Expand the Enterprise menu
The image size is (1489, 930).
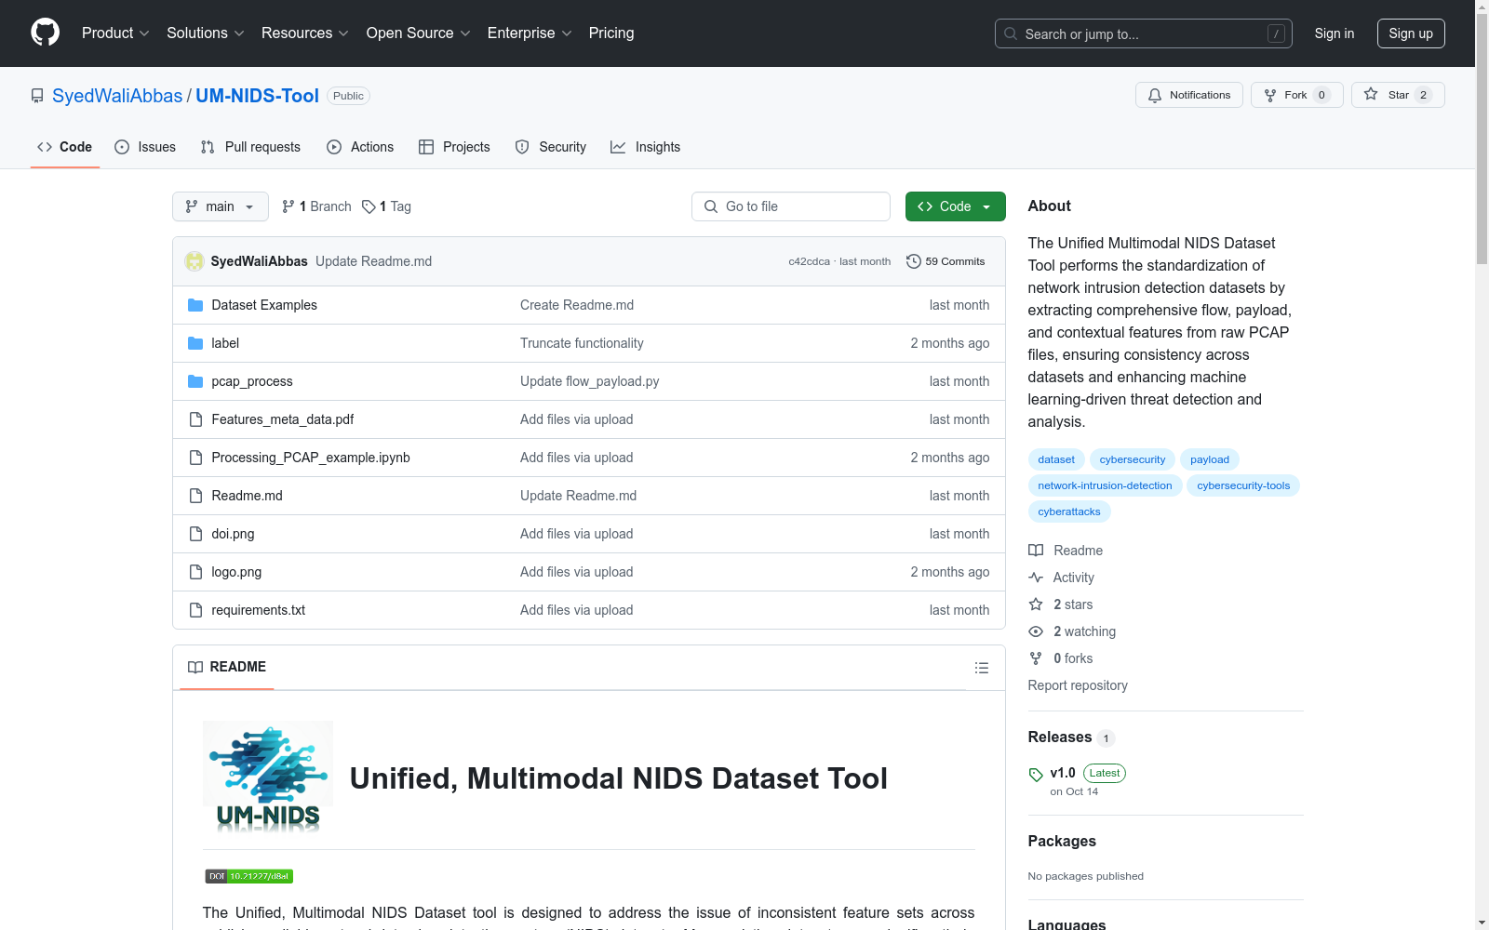(530, 33)
